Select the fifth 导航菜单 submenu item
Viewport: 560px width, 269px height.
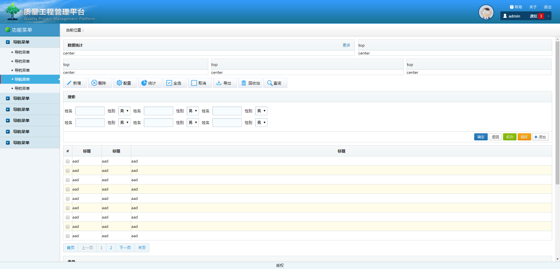30,88
